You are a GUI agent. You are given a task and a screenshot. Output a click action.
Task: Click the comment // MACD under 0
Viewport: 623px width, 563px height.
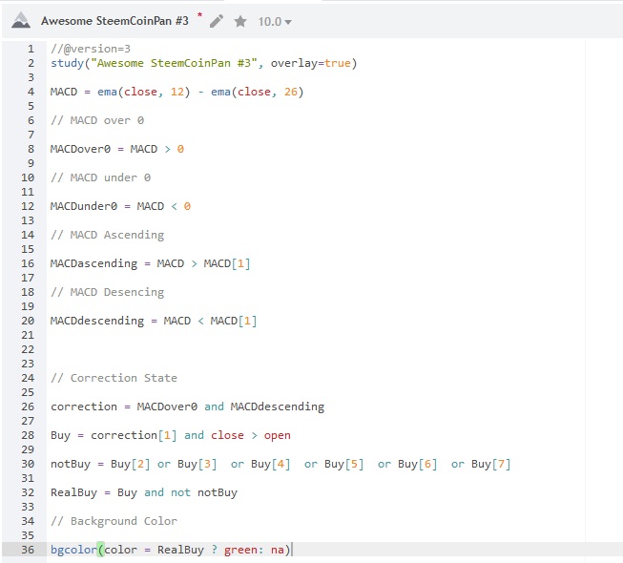[x=100, y=177]
